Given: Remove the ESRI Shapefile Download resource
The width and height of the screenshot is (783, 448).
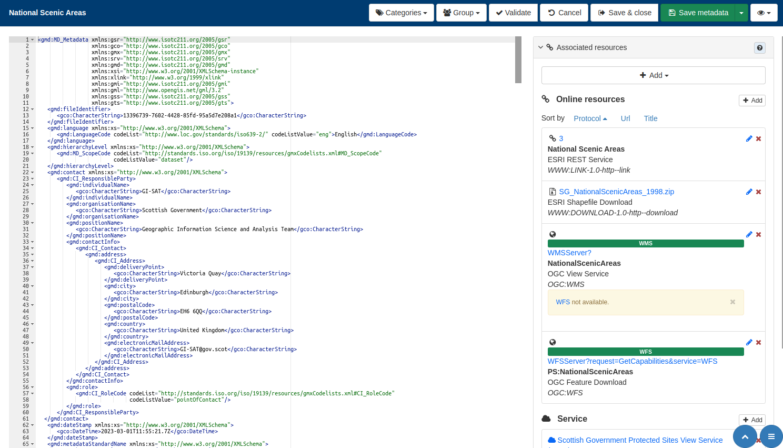Looking at the screenshot, I should [758, 192].
